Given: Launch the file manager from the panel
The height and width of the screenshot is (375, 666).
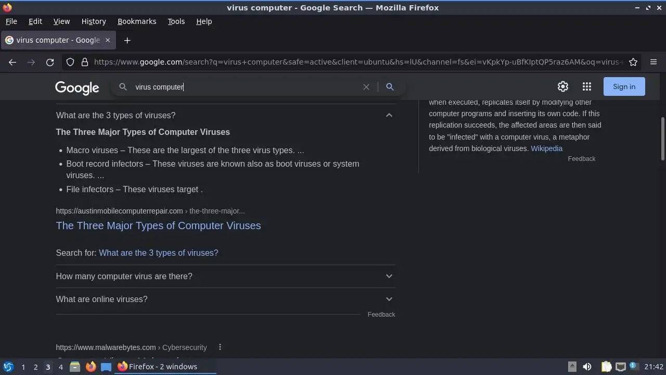Looking at the screenshot, I should tap(75, 367).
